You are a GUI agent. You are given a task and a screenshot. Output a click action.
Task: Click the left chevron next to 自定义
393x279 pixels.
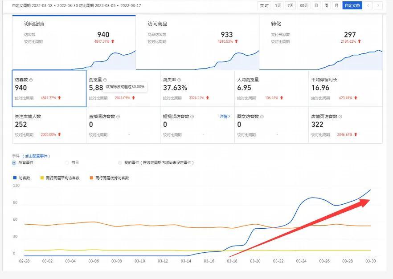pos(368,5)
